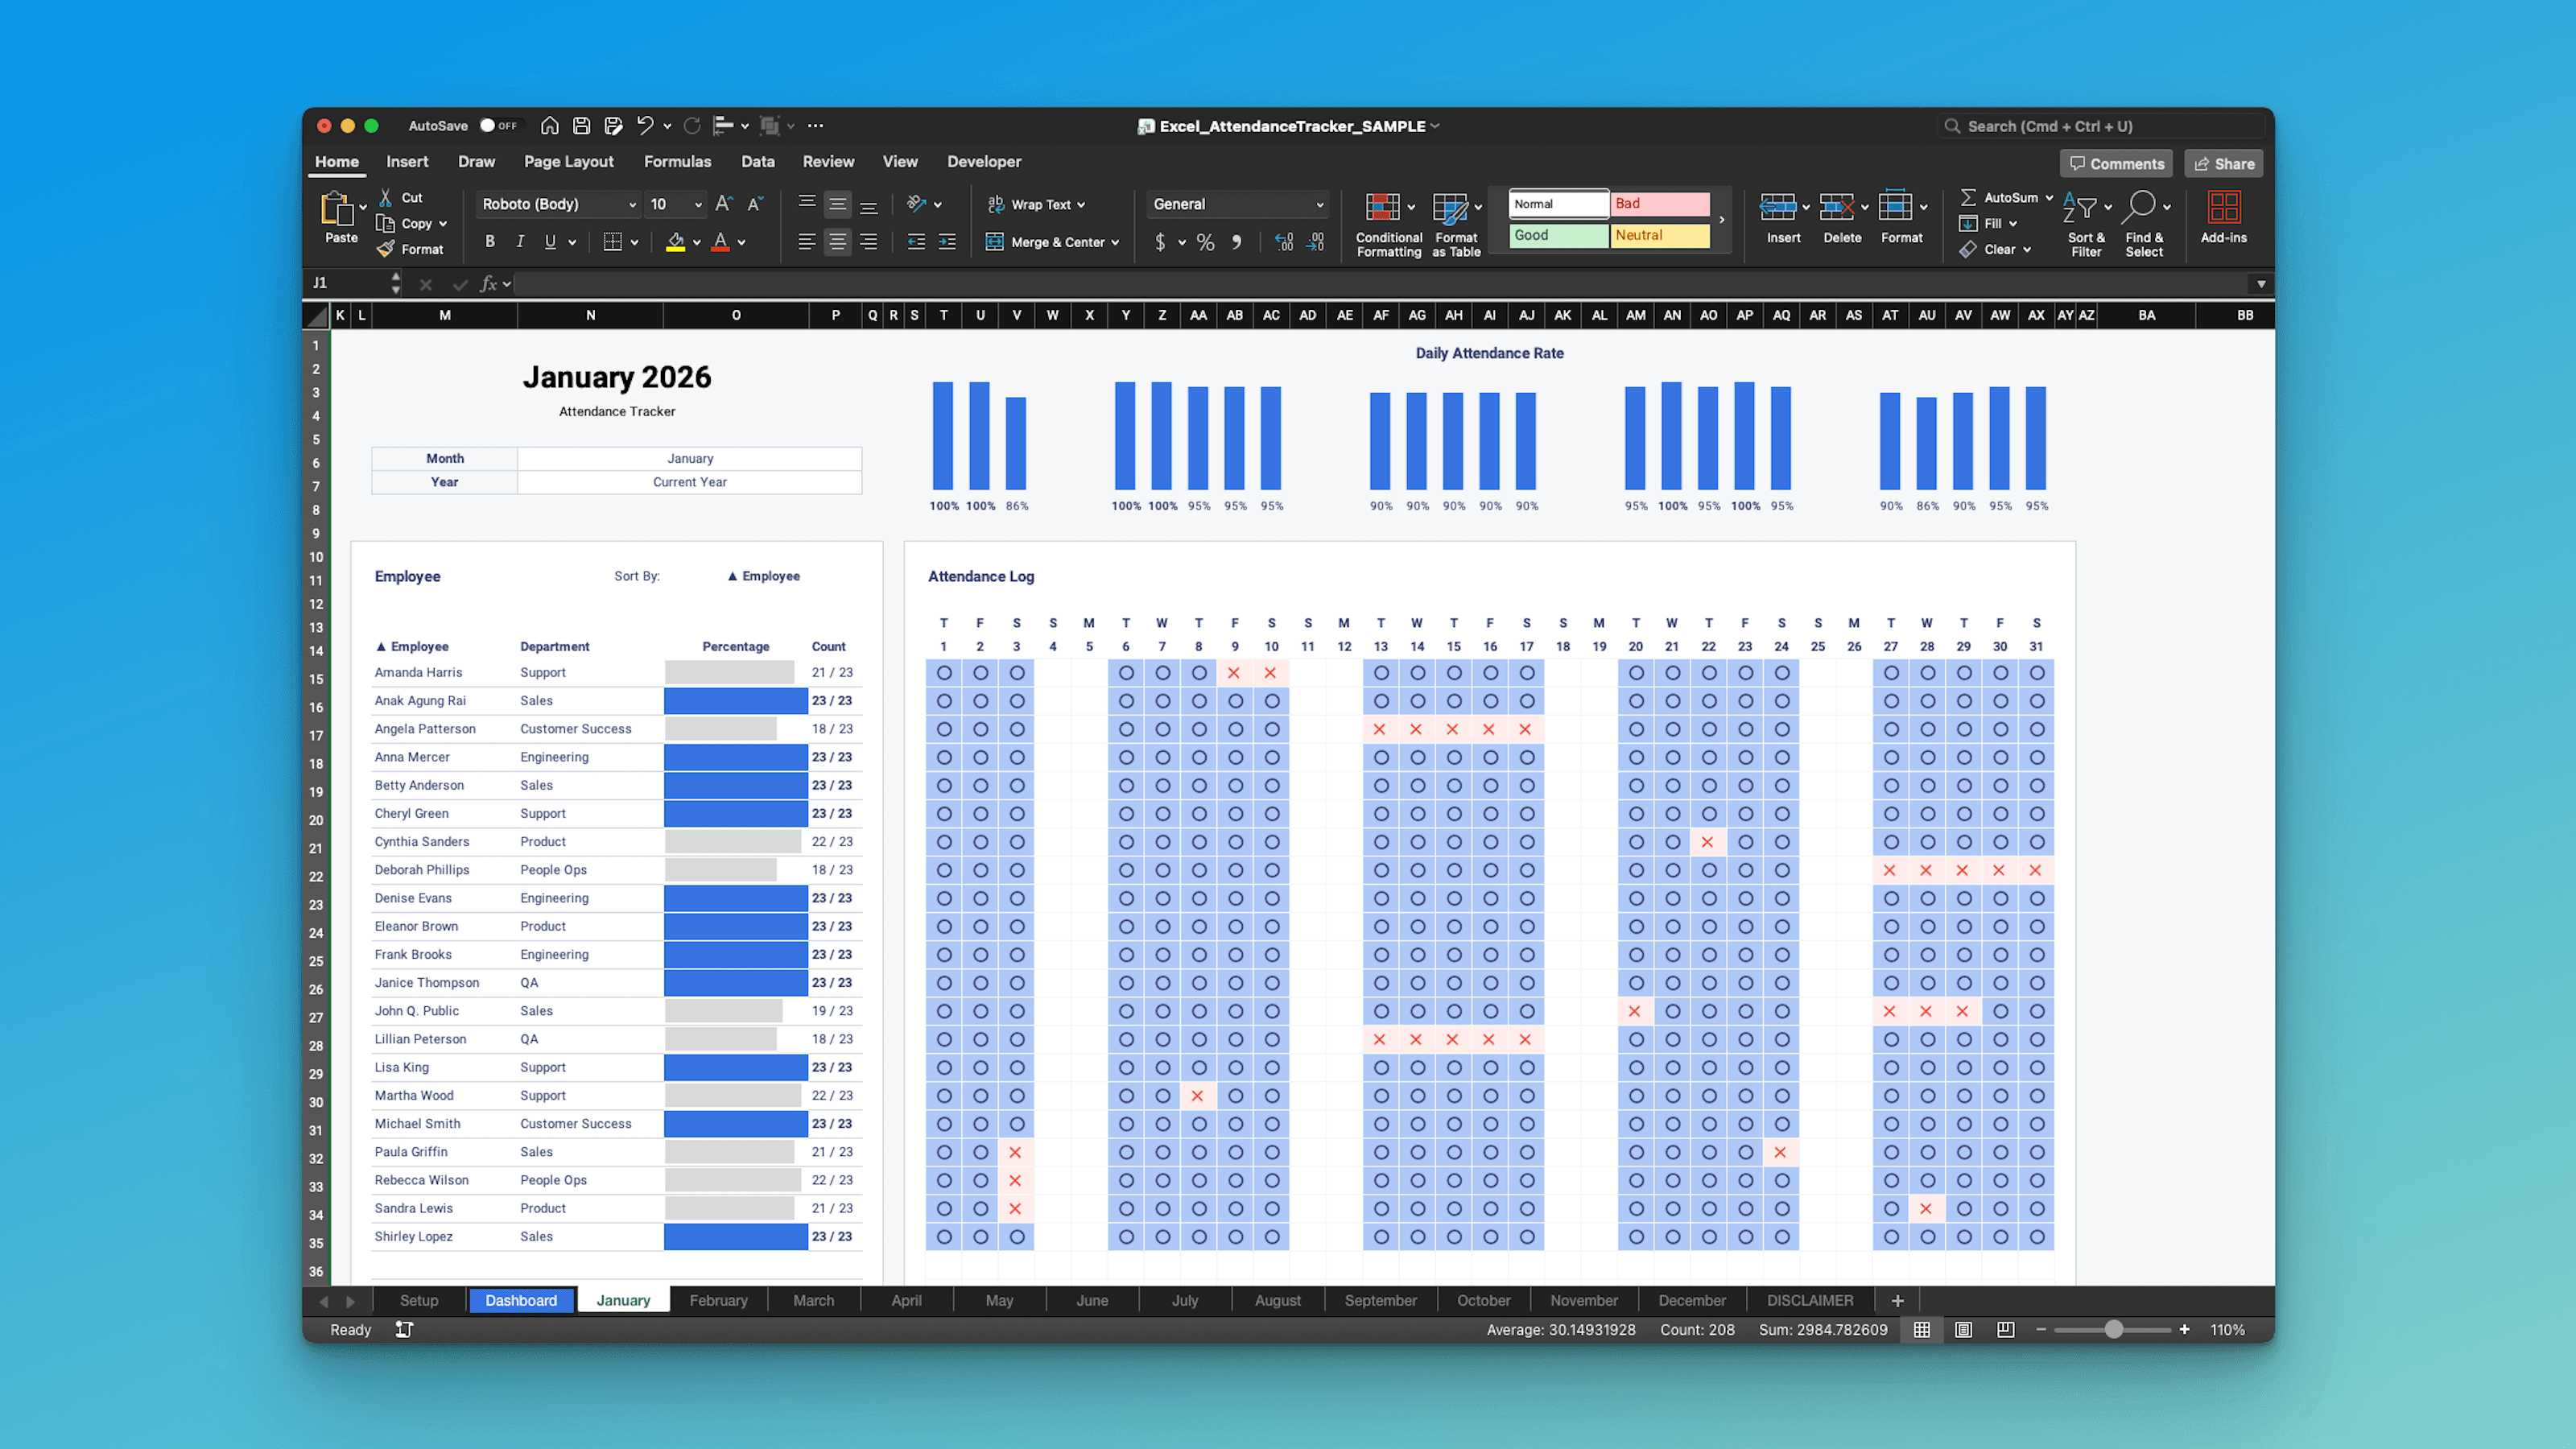The image size is (2576, 1449).
Task: Apply the Format Painter
Action: click(411, 249)
